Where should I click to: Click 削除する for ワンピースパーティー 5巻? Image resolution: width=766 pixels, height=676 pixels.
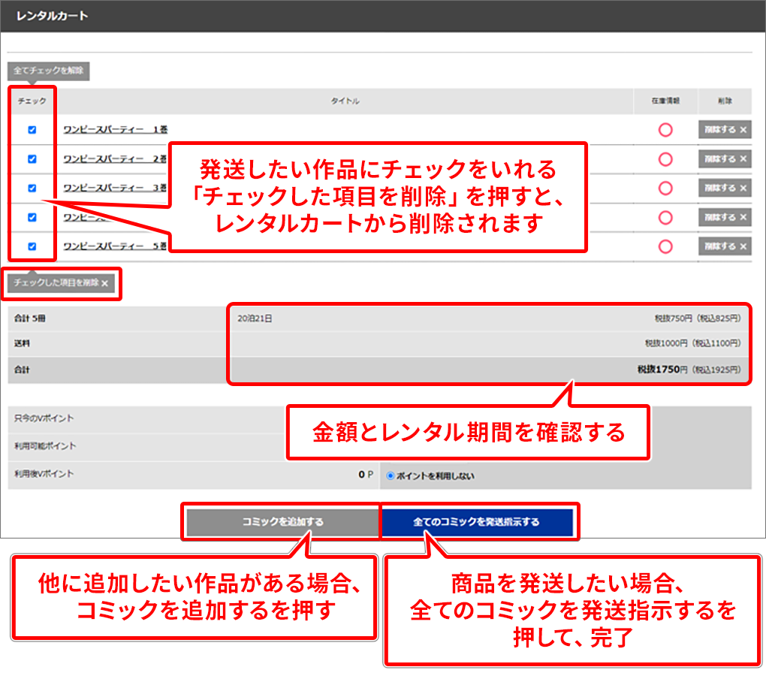pos(725,246)
